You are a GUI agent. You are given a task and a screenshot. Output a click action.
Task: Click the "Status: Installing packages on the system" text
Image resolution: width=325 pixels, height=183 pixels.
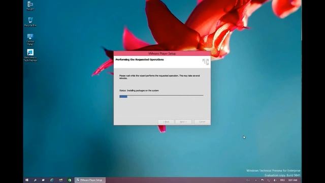click(139, 90)
